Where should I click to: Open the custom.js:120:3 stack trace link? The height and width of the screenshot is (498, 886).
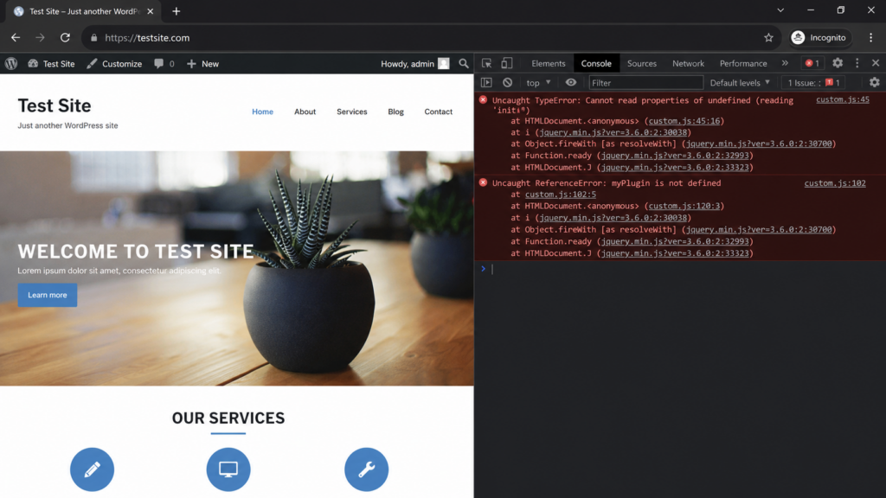684,206
